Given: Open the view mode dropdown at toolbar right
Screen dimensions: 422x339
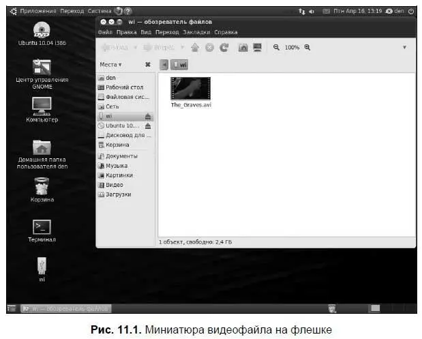Looking at the screenshot, I should 404,48.
